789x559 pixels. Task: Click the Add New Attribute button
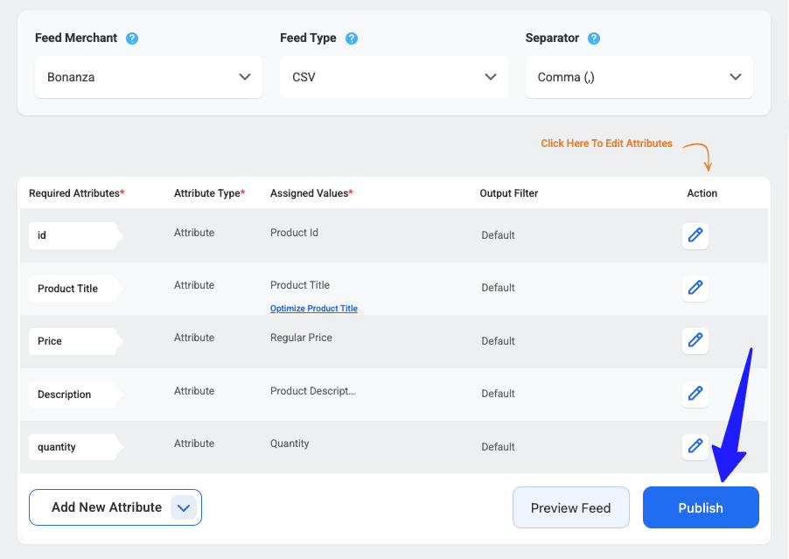tap(105, 507)
